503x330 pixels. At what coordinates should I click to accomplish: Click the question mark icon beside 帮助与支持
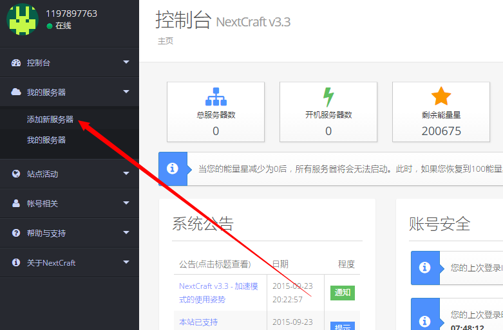(x=16, y=233)
